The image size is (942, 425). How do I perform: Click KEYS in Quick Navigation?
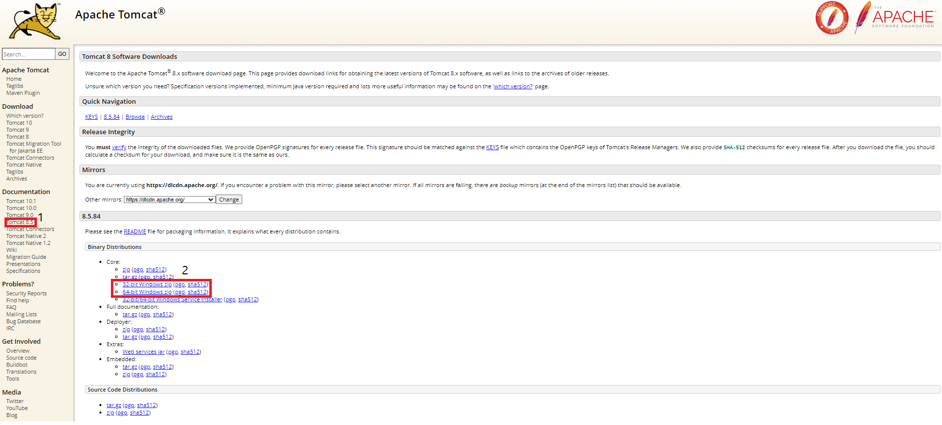(91, 117)
